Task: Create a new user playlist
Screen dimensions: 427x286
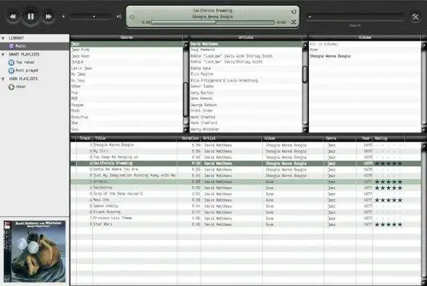Action: [x=17, y=87]
